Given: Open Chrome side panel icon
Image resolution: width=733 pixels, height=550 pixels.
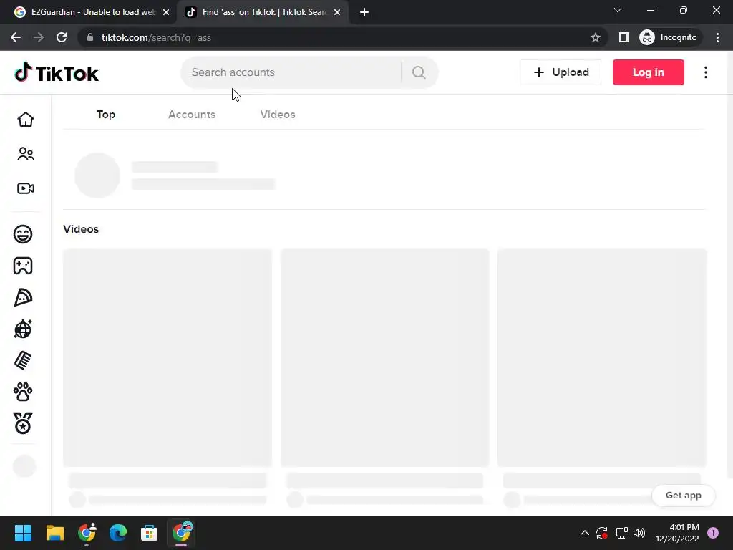Looking at the screenshot, I should click(623, 37).
